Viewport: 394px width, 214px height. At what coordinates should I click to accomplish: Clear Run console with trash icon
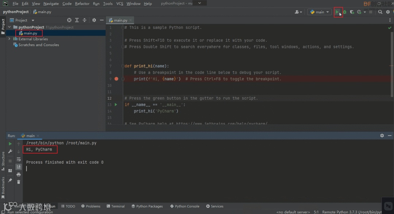(x=19, y=182)
